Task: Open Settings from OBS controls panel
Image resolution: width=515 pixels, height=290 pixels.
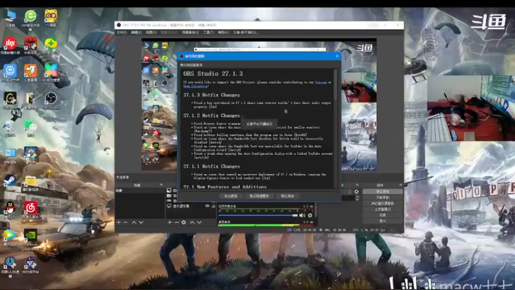Action: pyautogui.click(x=382, y=215)
